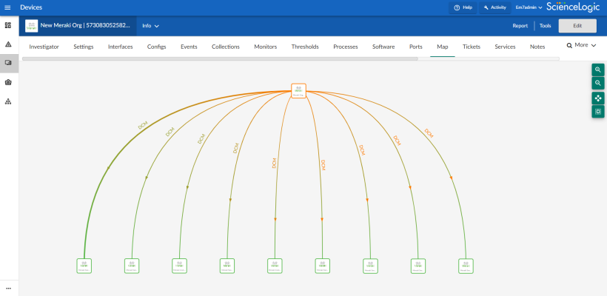Click the Edit button
Image resolution: width=607 pixels, height=296 pixels.
576,26
